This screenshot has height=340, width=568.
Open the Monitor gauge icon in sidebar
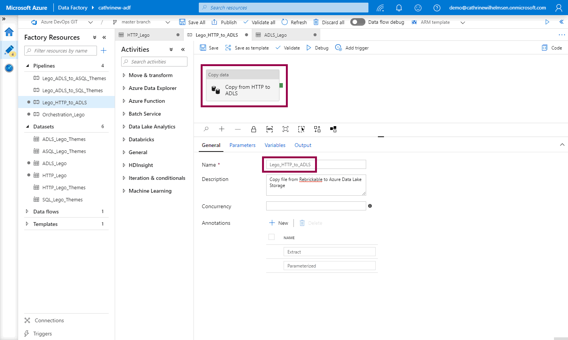coord(9,68)
